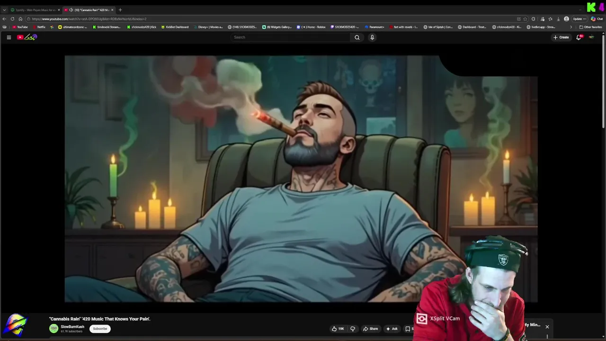The image size is (606, 341).
Task: Add page to favorites star
Action: pos(525,19)
